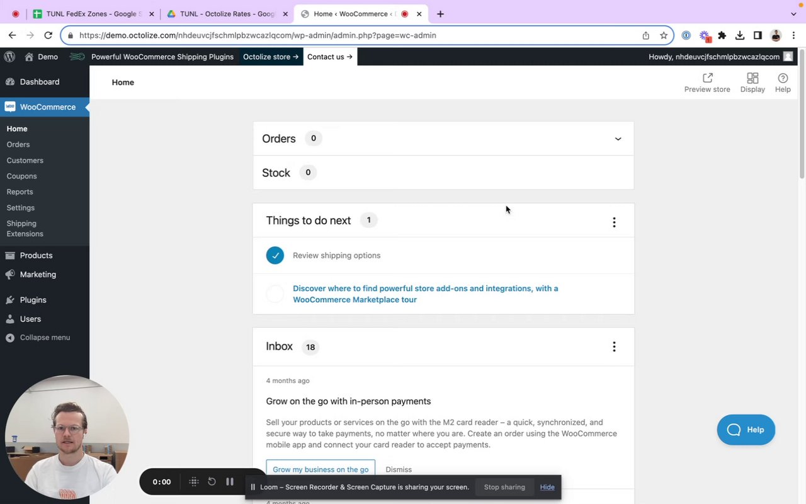The image size is (806, 504).
Task: Click the Review shipping options task text
Action: (336, 255)
